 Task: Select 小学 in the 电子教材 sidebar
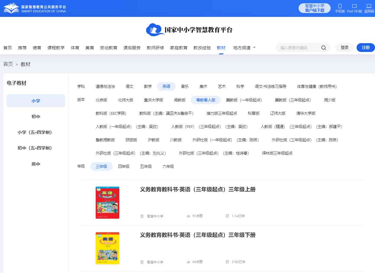tap(36, 101)
